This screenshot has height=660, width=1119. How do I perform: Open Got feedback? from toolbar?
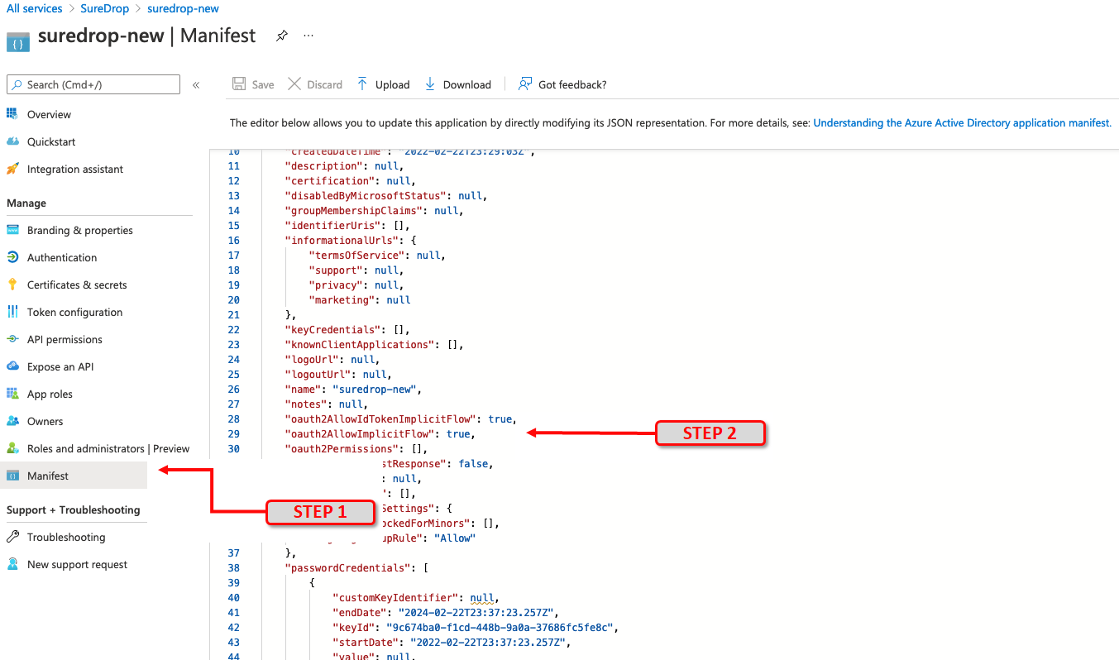562,84
